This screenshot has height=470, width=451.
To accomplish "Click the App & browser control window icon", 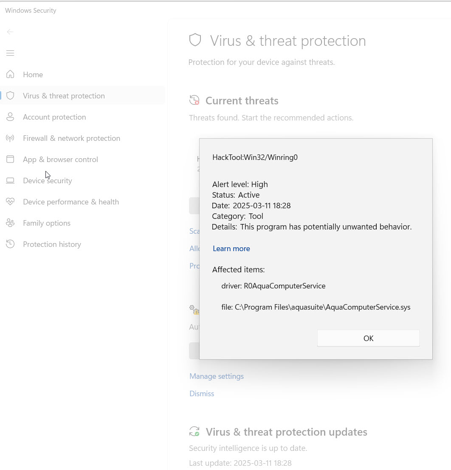I will pos(10,159).
